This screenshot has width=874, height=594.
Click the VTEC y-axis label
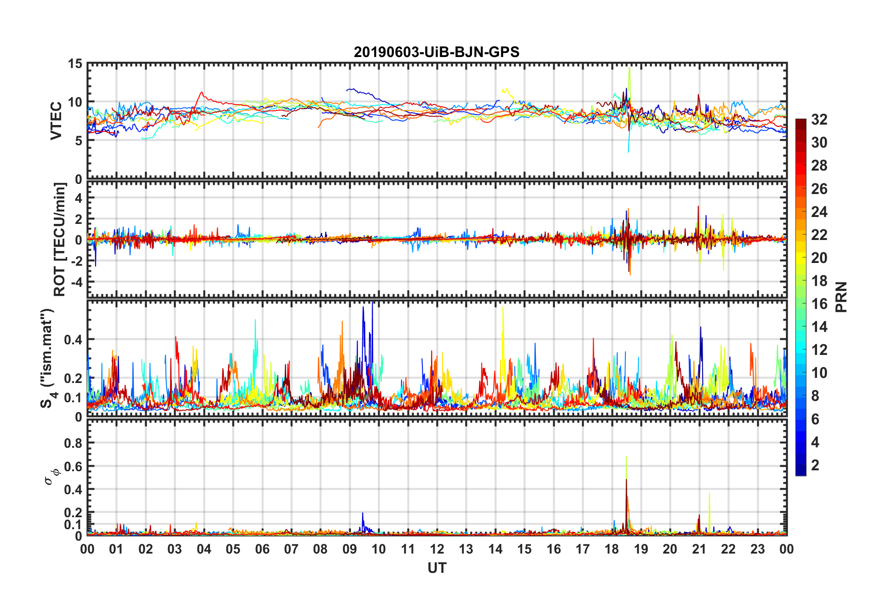[56, 121]
